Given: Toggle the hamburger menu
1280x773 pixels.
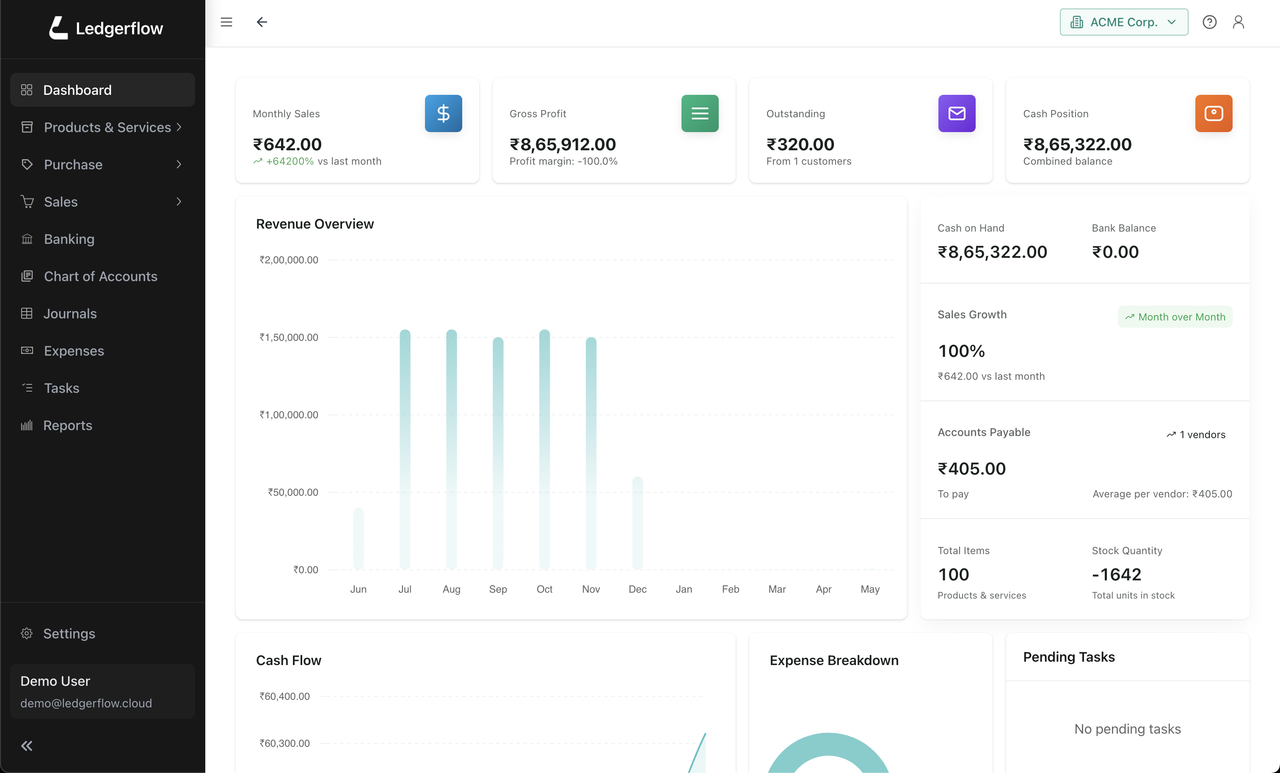Looking at the screenshot, I should point(226,22).
